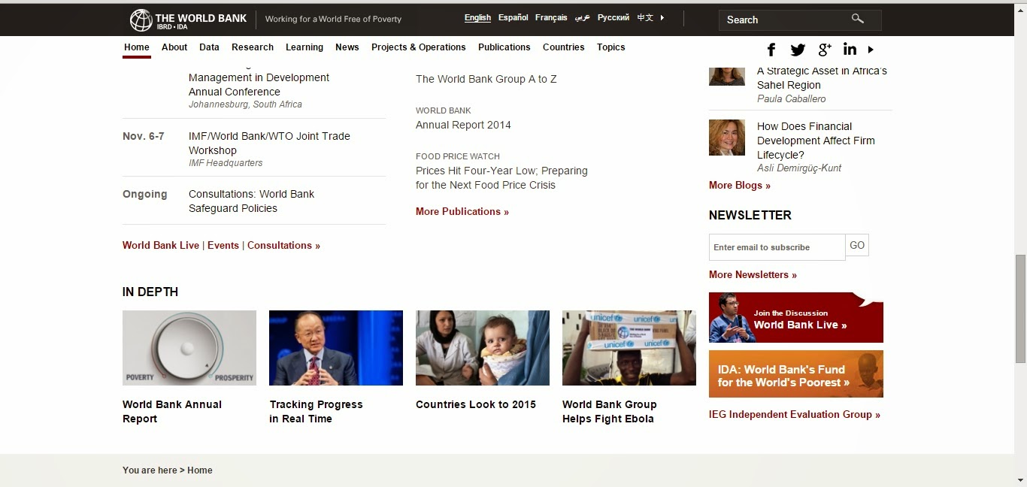Click the World Bank globe logo
The image size is (1027, 487).
(x=141, y=20)
